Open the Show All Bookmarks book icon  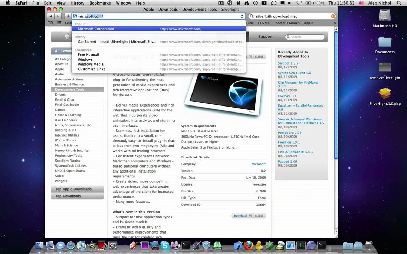pos(51,23)
